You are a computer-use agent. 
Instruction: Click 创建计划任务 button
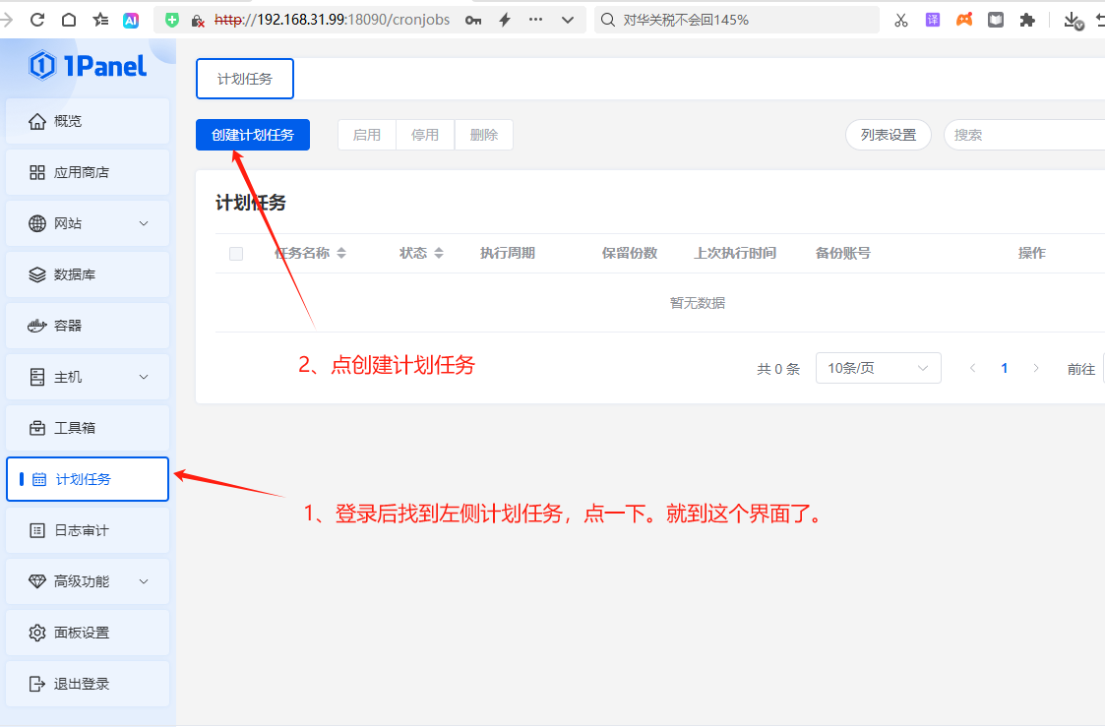[x=253, y=135]
